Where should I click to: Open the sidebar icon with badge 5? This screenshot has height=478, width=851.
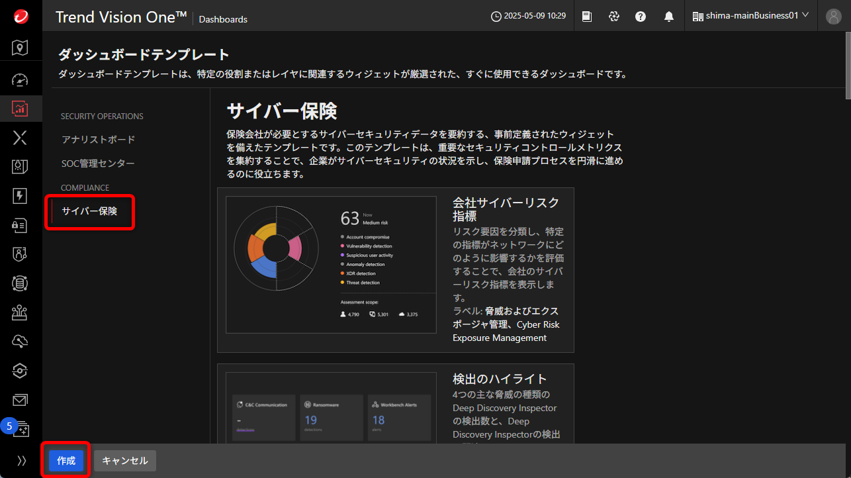point(21,429)
